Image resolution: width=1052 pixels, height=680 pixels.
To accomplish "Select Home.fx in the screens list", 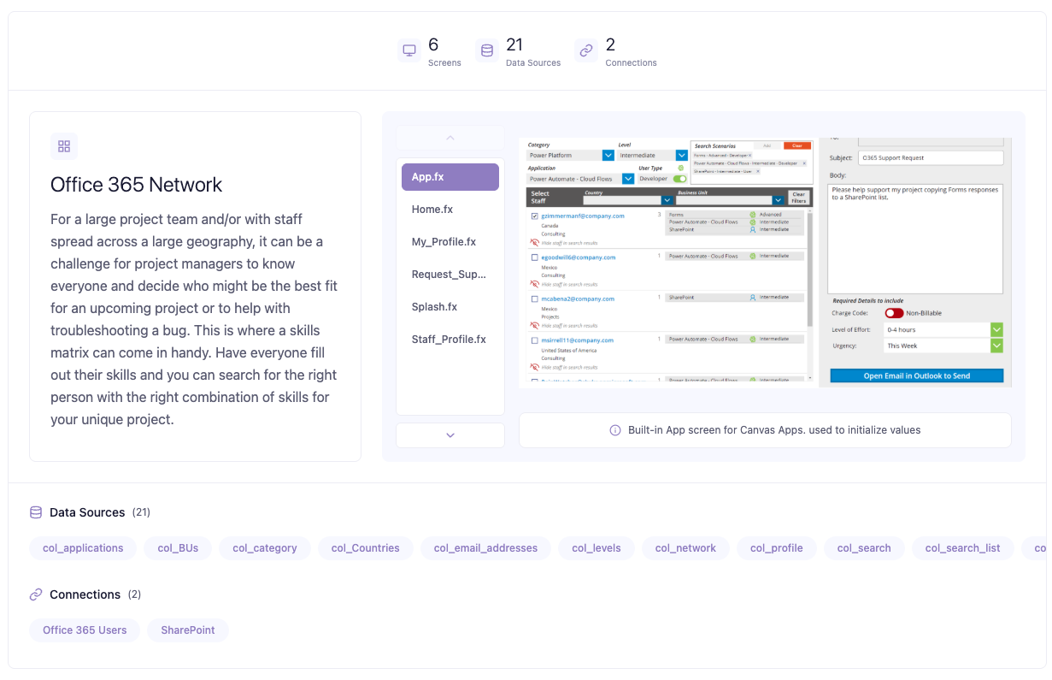I will pos(450,210).
